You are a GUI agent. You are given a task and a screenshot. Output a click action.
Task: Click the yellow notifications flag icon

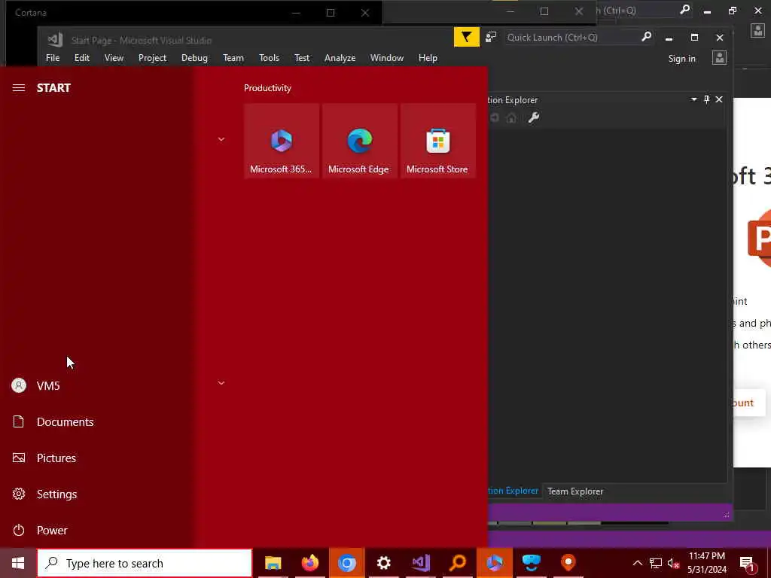(x=467, y=38)
